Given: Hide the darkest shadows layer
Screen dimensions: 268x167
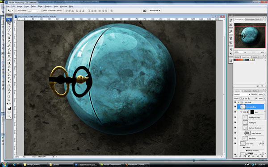Looking at the screenshot, I should 235,128.
